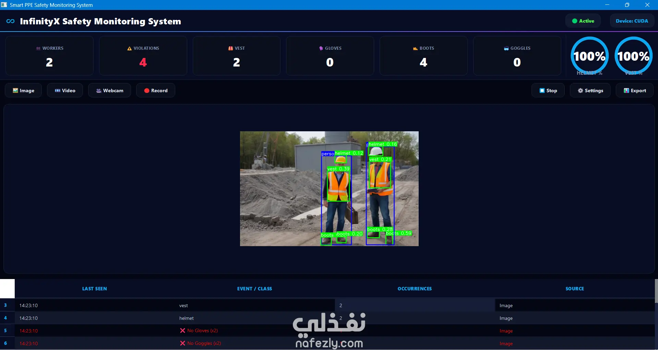Image resolution: width=658 pixels, height=350 pixels.
Task: Click the Goggles count value 0
Action: click(517, 62)
